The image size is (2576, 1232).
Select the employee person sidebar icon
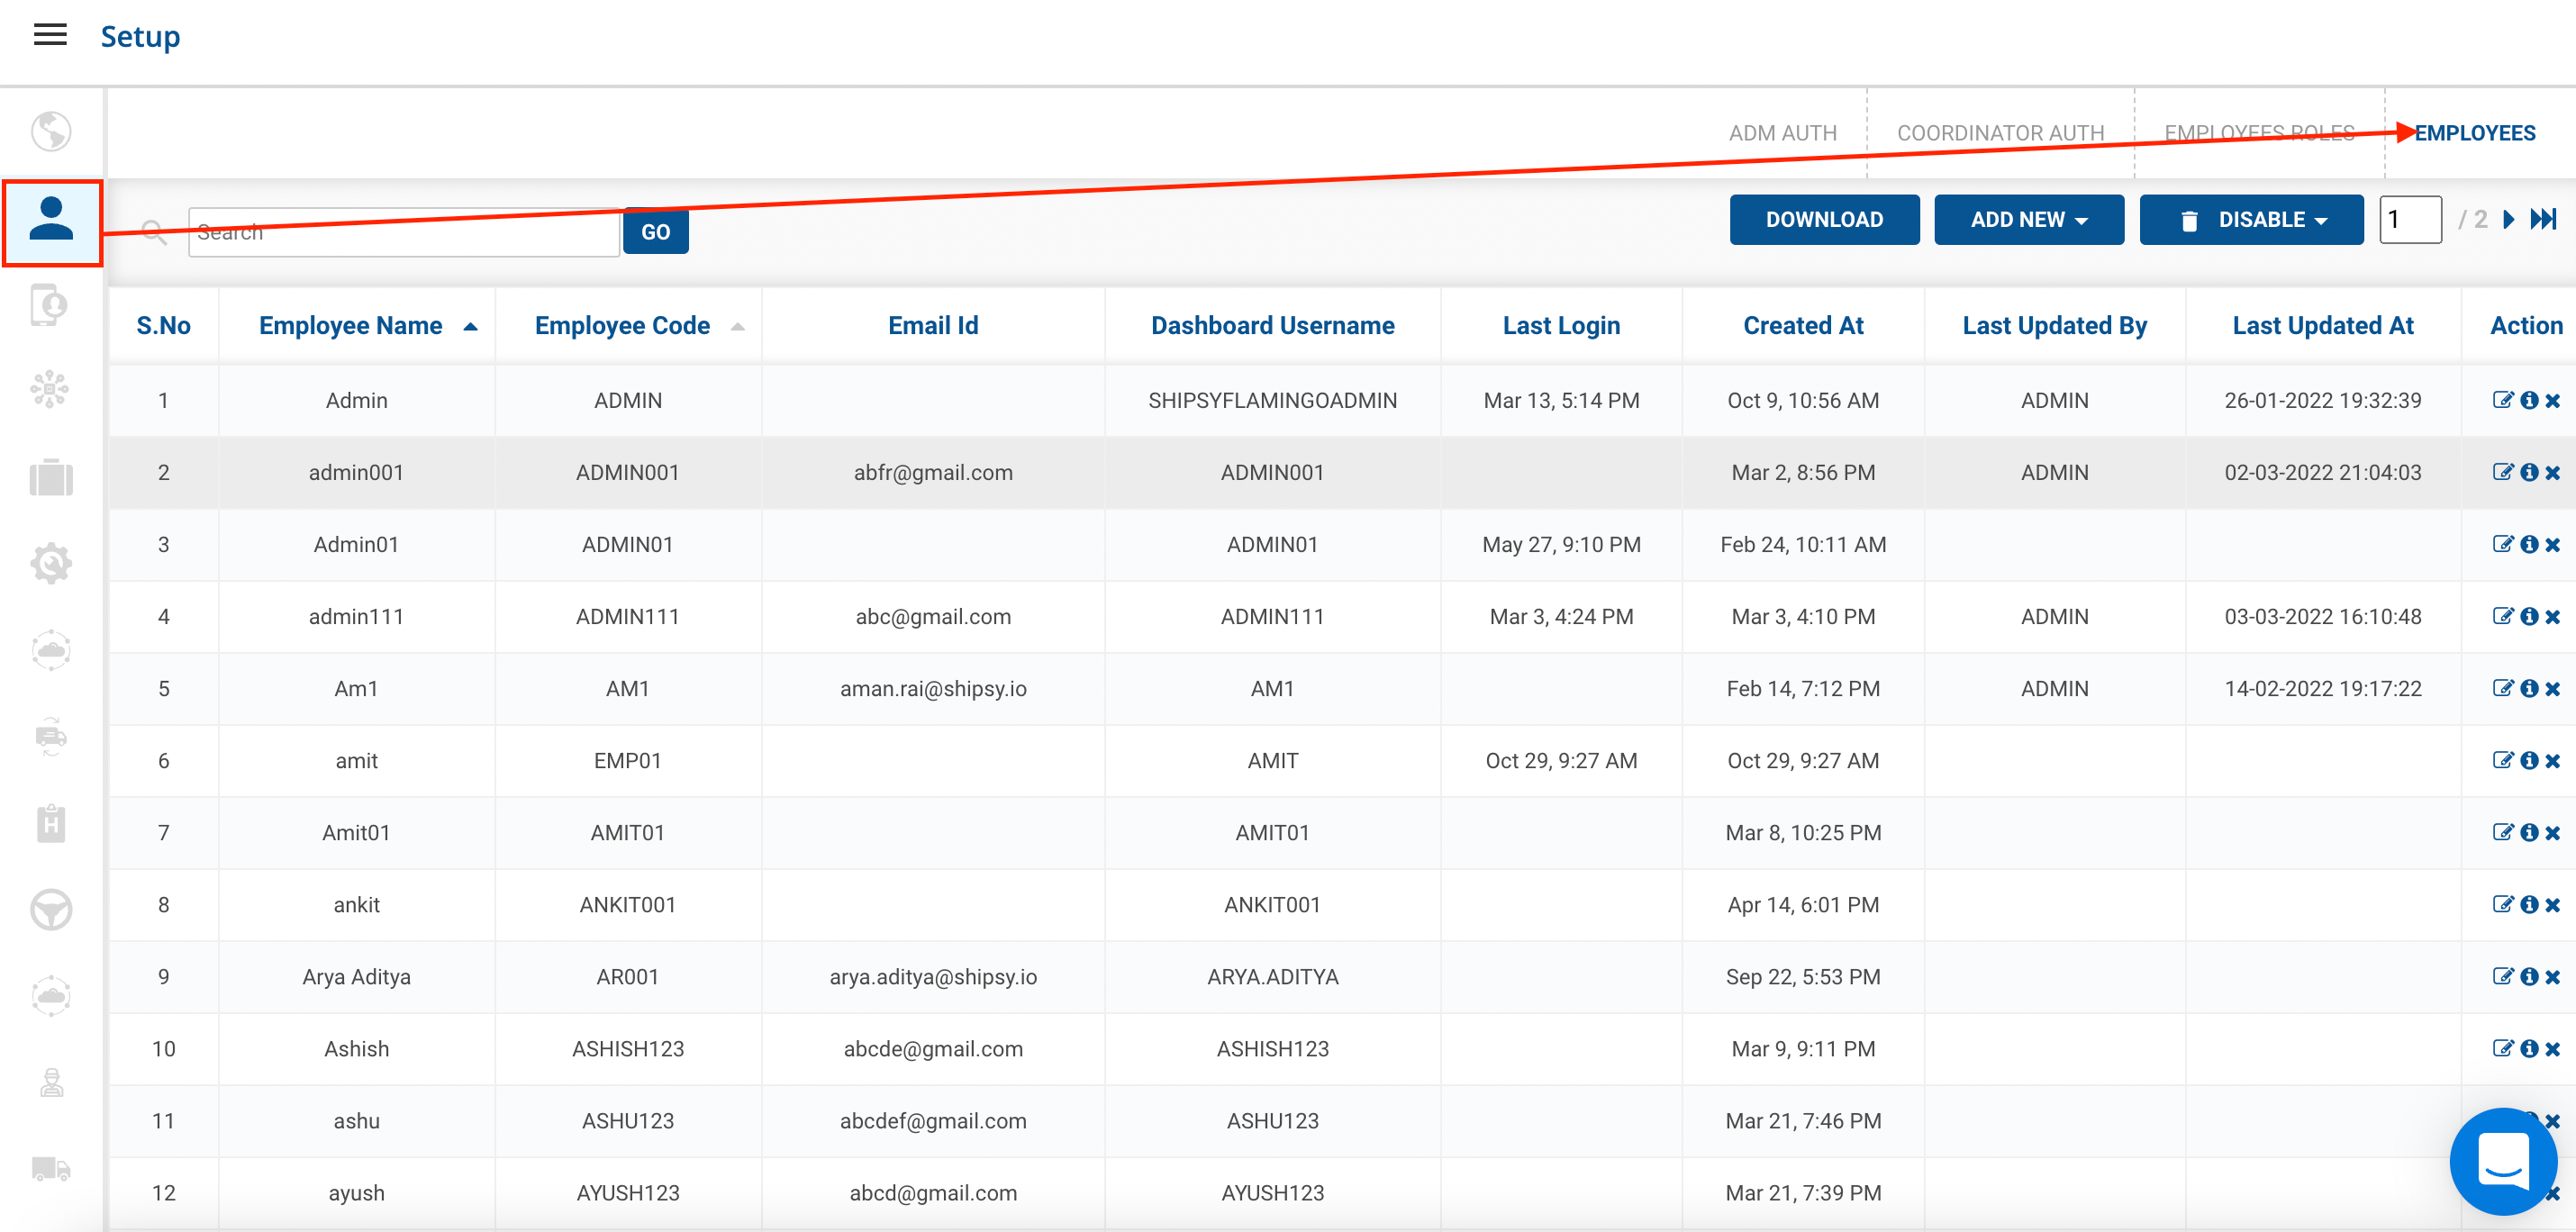click(x=51, y=221)
